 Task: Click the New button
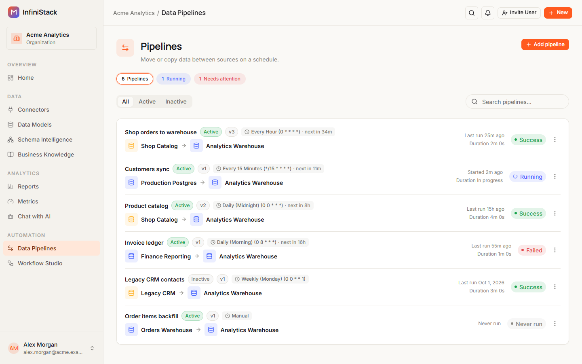click(x=558, y=13)
